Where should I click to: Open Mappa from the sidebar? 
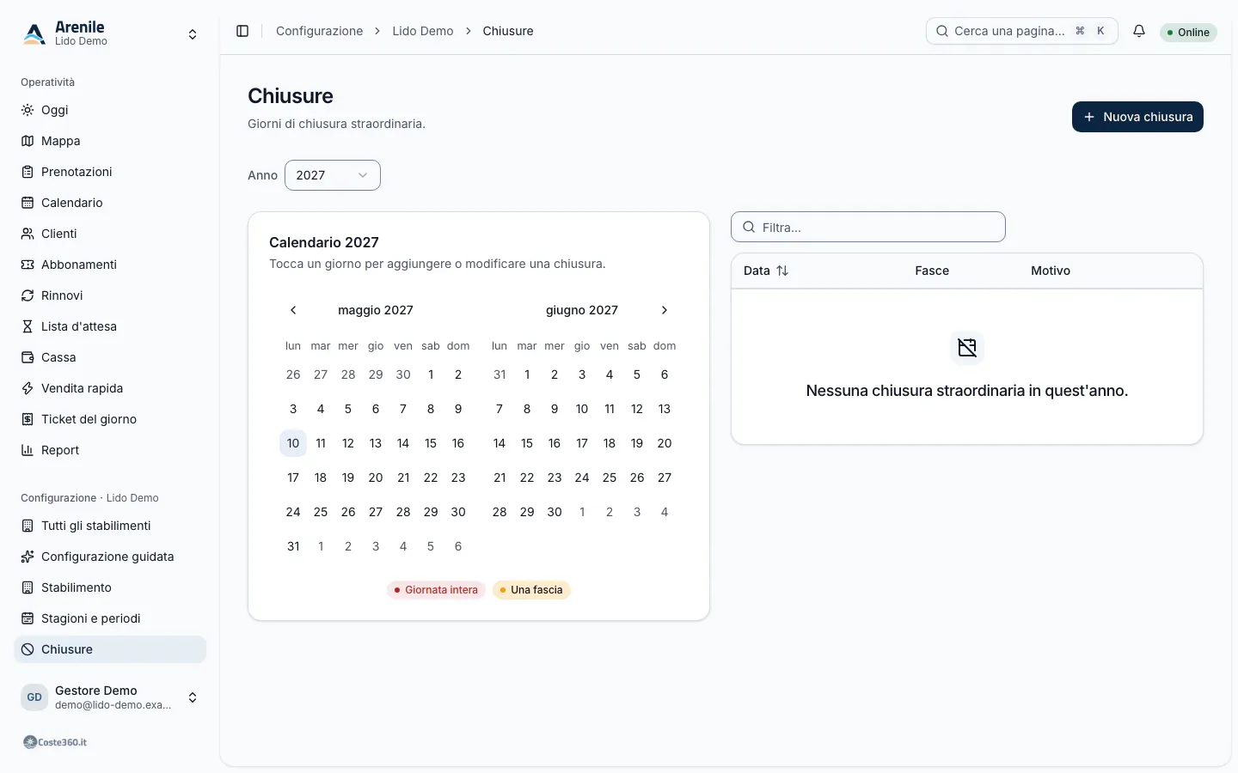(x=110, y=141)
